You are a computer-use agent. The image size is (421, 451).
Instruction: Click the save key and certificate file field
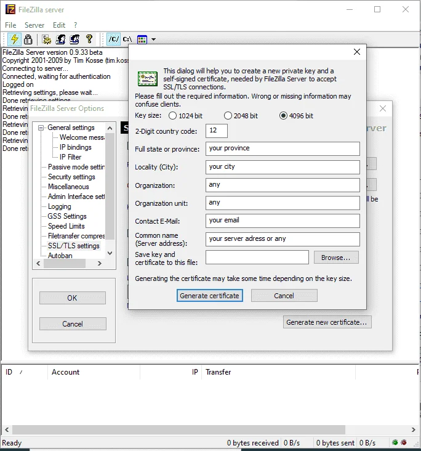coord(257,257)
